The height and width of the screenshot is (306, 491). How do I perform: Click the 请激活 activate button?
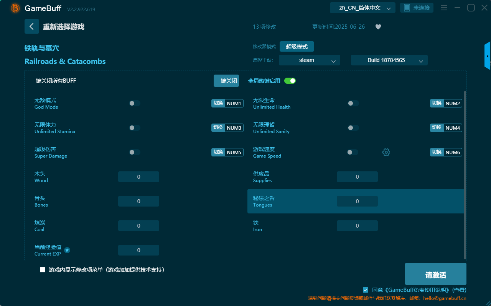point(435,273)
